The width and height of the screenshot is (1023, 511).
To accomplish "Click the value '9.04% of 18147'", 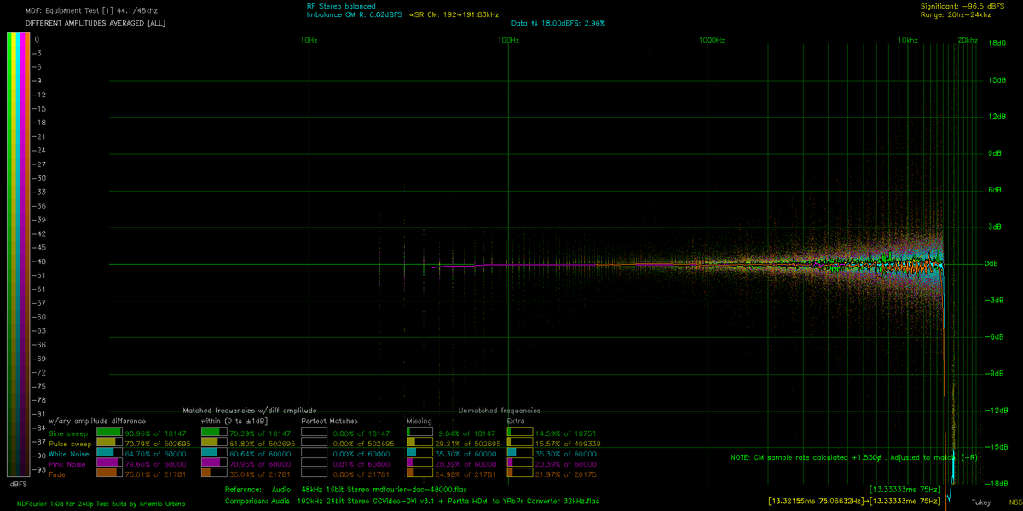I will click(466, 433).
